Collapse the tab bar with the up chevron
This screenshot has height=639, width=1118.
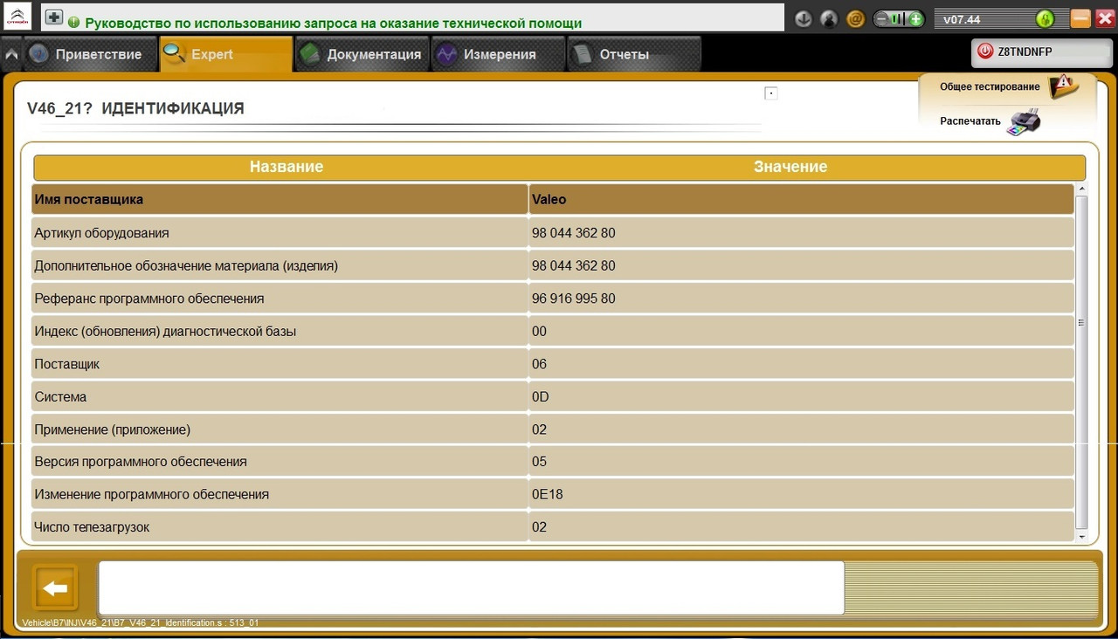10,54
